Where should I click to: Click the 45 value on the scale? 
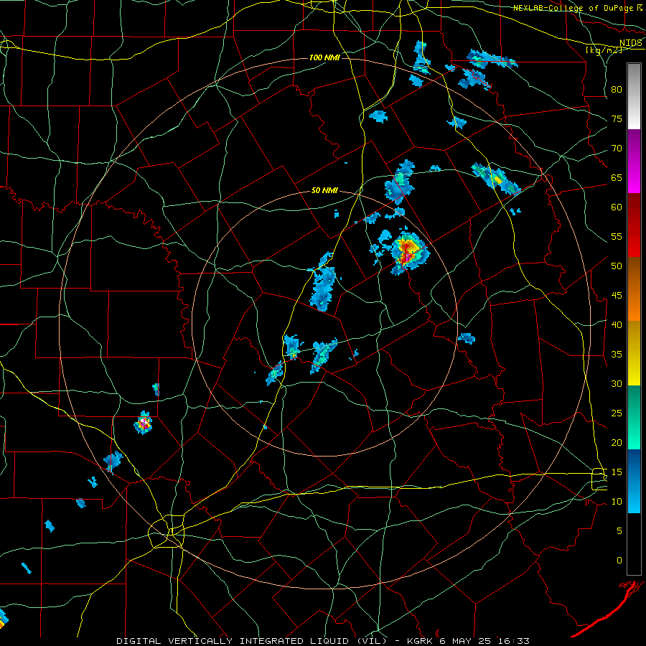[617, 295]
